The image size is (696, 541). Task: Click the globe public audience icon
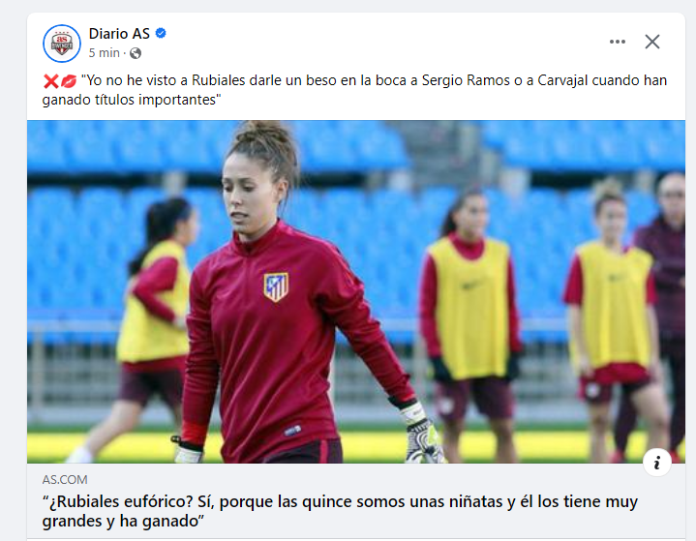coord(136,53)
